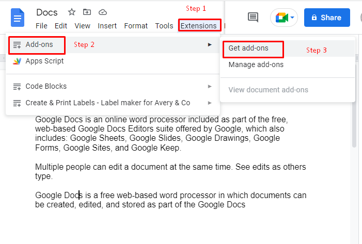Screen dimensions: 362x244
Task: Click text 'Forms, Google Sites, and Google Keep'
Action: pyautogui.click(x=108, y=148)
